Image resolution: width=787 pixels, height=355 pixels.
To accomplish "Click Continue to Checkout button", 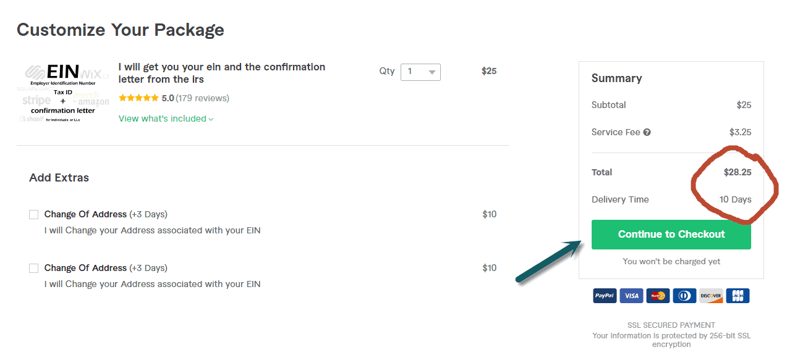I will [x=671, y=235].
